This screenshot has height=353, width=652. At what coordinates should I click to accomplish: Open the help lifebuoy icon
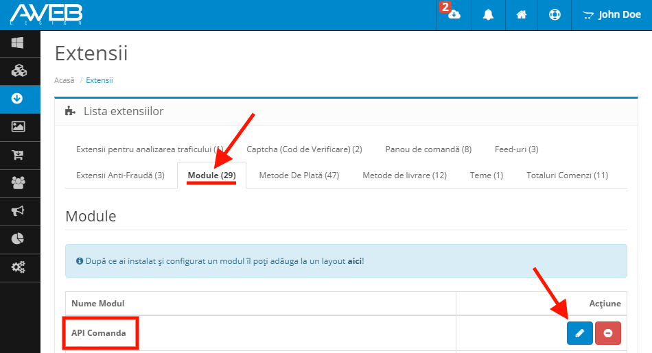pos(555,14)
